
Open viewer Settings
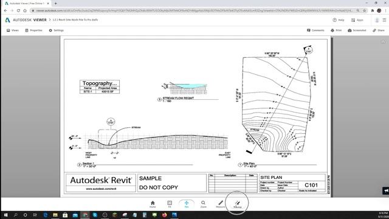(57, 30)
